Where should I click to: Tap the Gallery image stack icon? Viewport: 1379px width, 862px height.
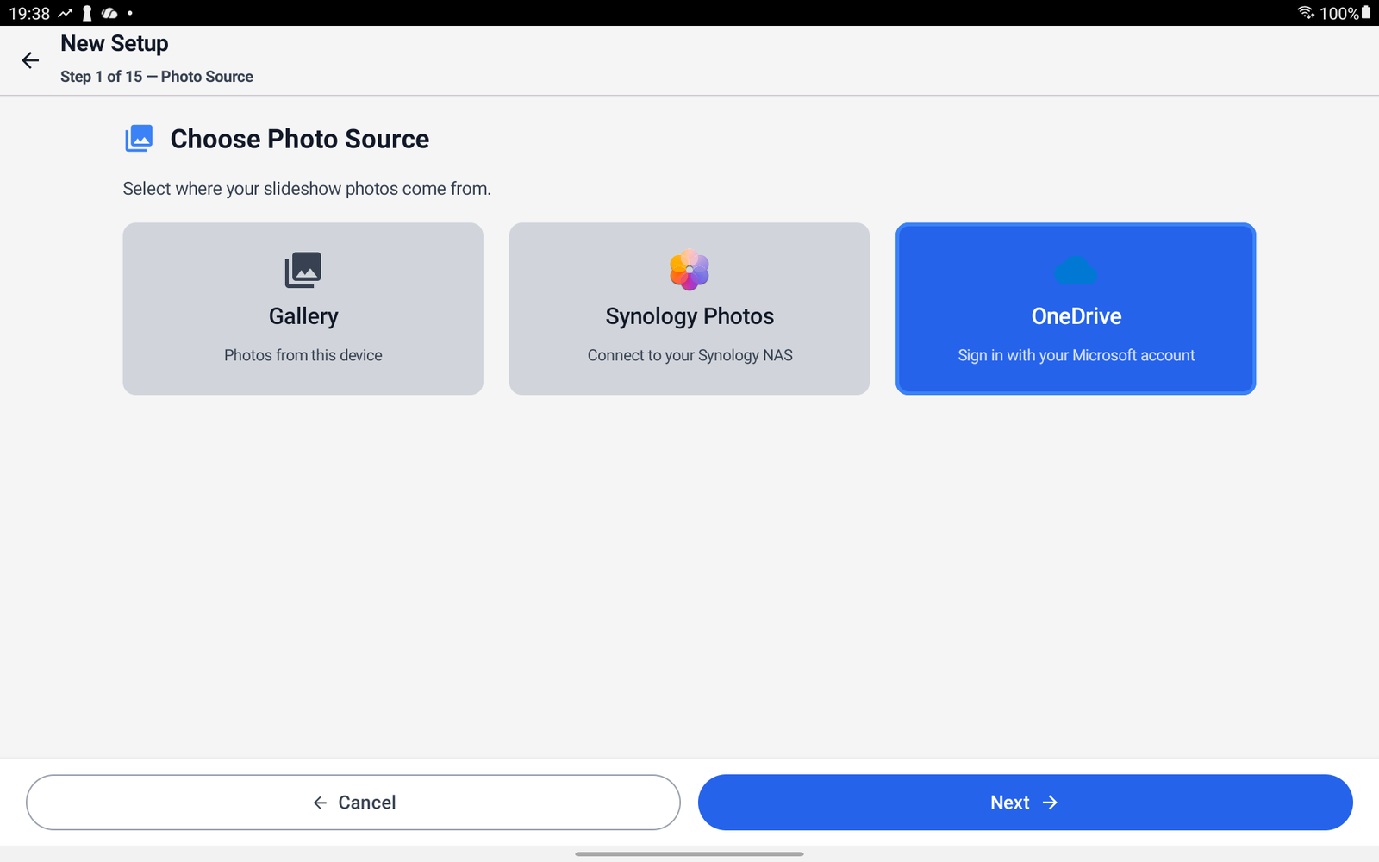click(303, 270)
